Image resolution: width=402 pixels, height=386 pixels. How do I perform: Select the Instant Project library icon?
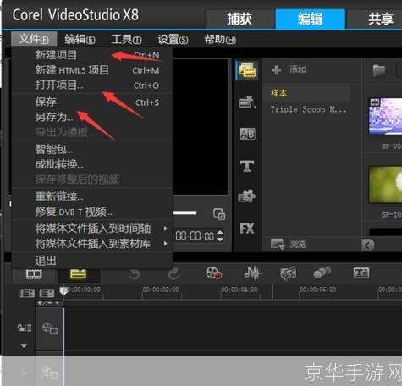(247, 102)
